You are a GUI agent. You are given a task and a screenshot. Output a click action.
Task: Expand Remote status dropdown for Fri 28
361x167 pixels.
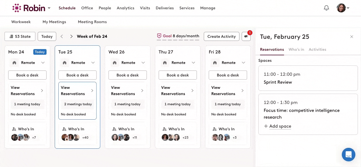tap(243, 63)
